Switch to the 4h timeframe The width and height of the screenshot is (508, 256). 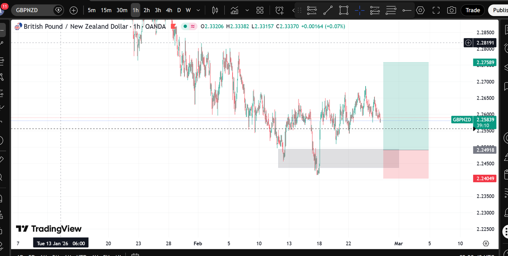[x=169, y=10]
